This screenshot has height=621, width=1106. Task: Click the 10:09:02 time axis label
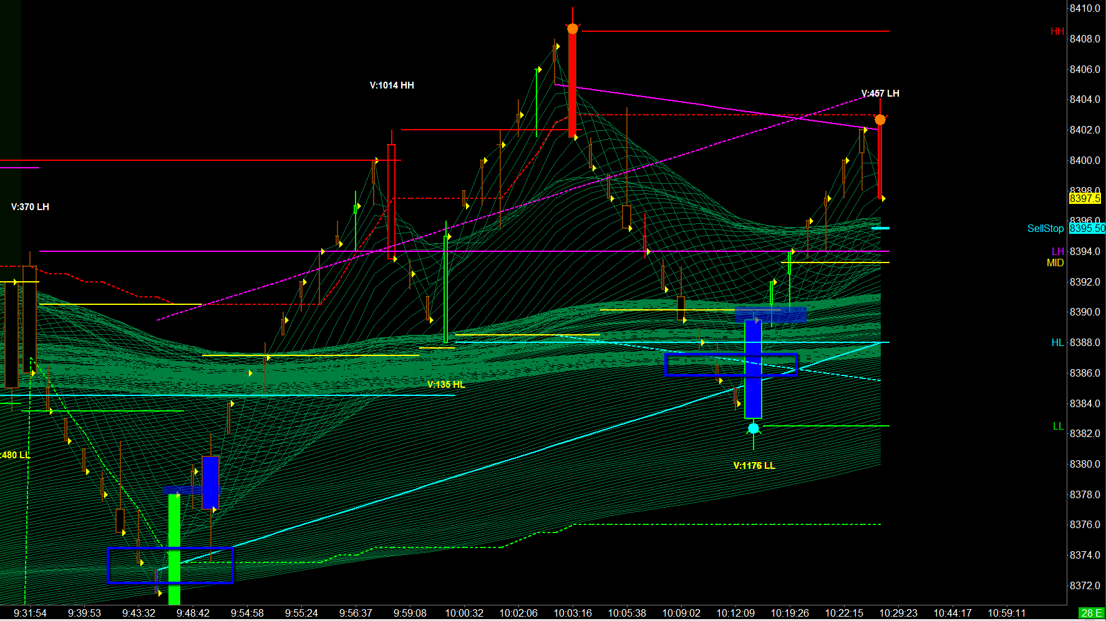click(x=681, y=614)
